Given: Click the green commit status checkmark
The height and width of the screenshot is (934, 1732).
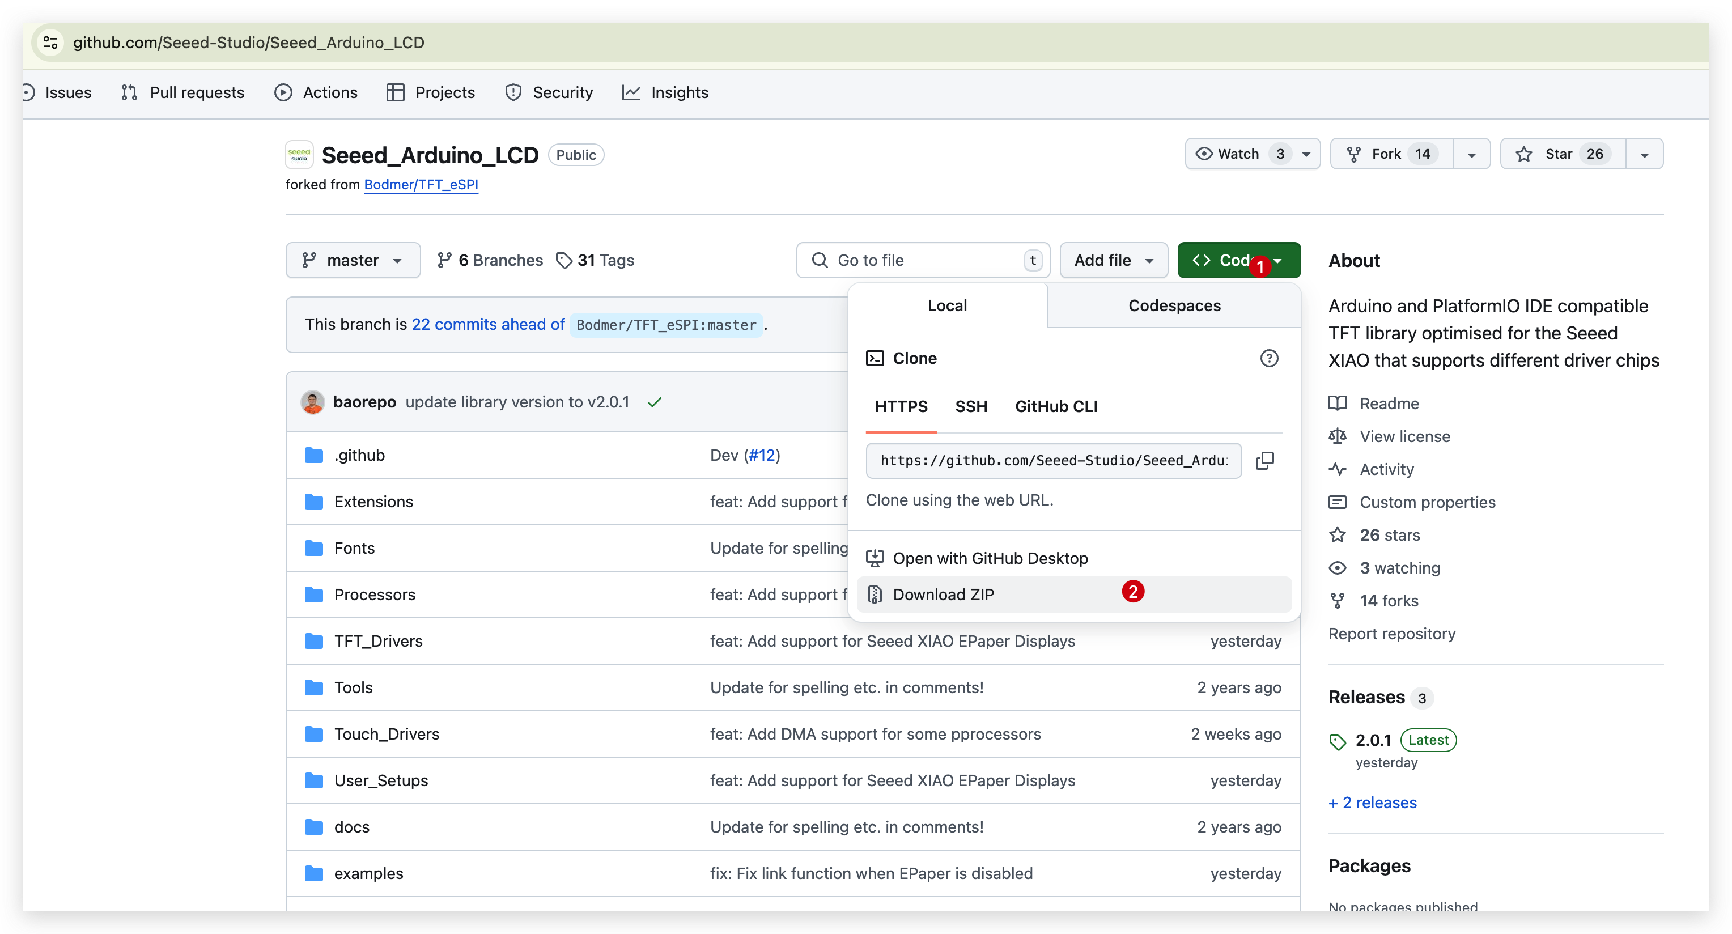Looking at the screenshot, I should 654,402.
